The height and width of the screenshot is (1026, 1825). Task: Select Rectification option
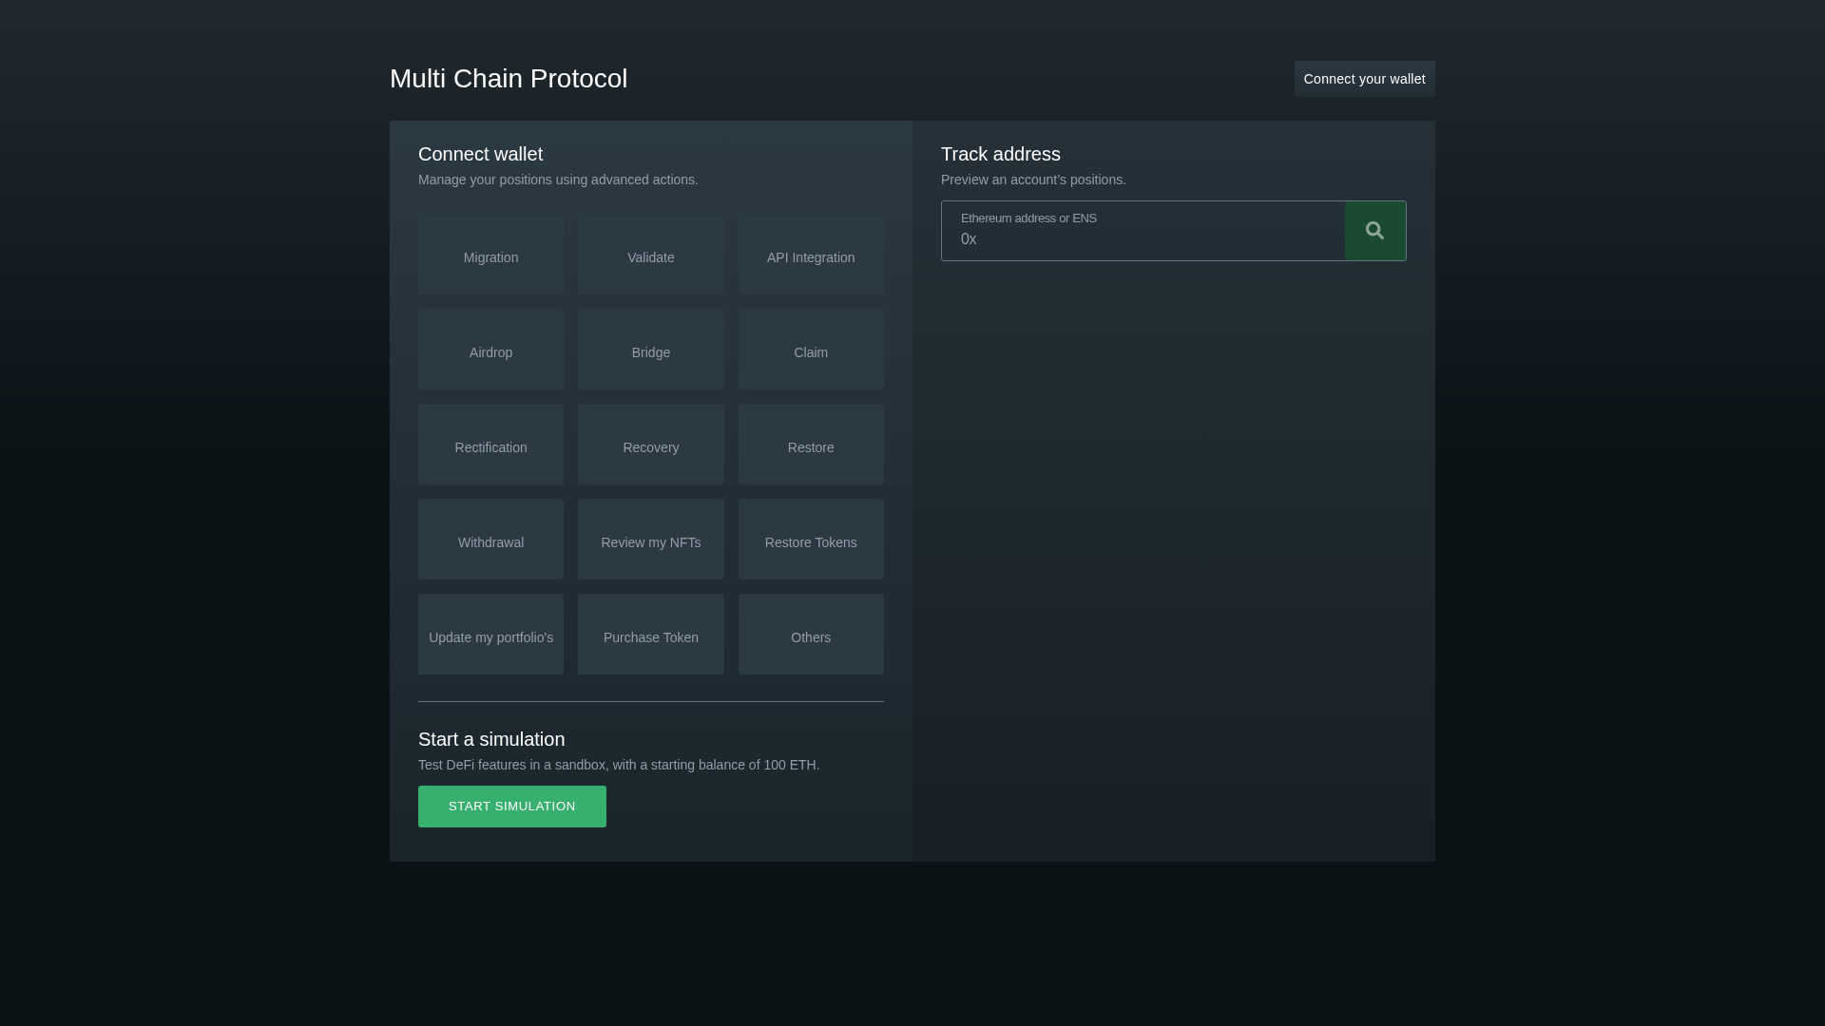[x=490, y=445]
